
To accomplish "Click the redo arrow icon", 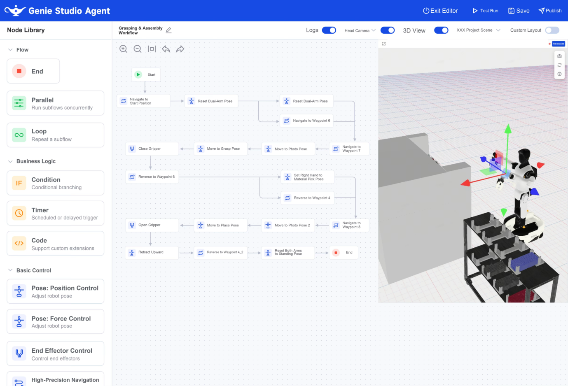I will (180, 49).
